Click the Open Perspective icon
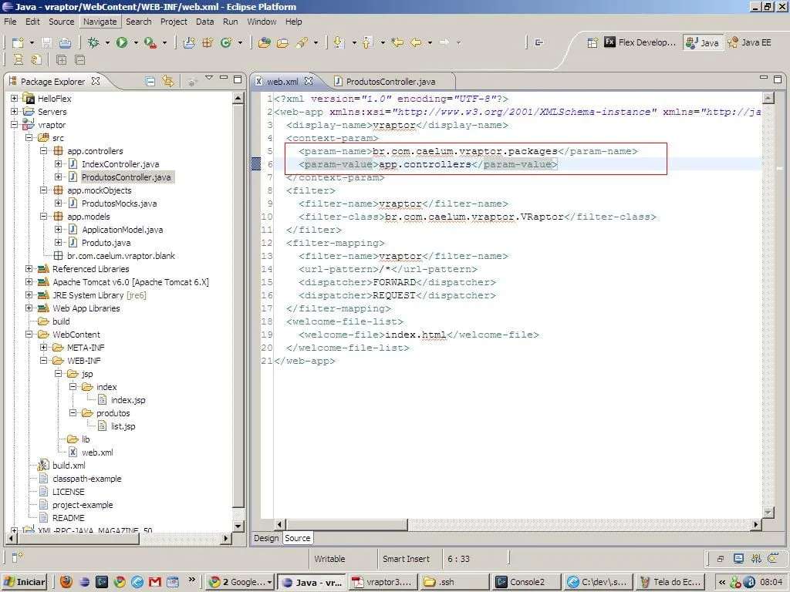Viewport: 790px width, 592px height. pyautogui.click(x=592, y=43)
